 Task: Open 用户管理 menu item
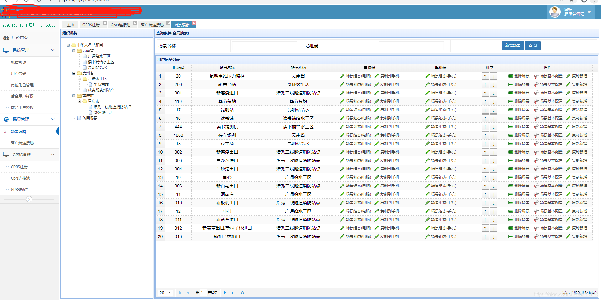18,74
